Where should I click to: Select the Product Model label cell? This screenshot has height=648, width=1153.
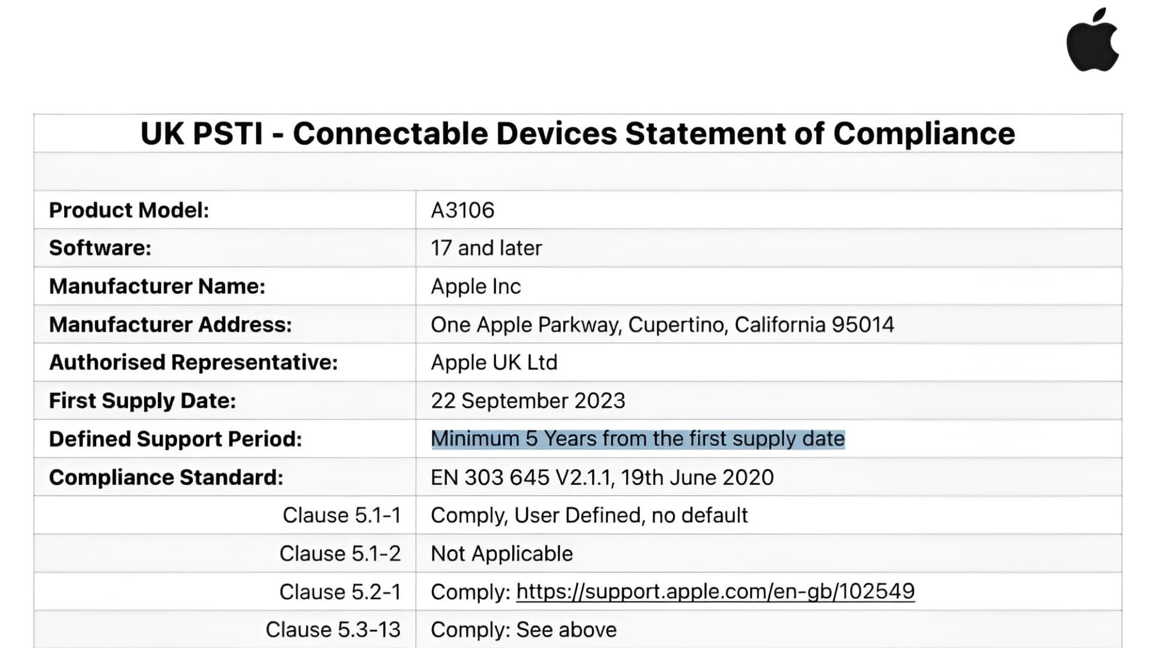(x=129, y=210)
